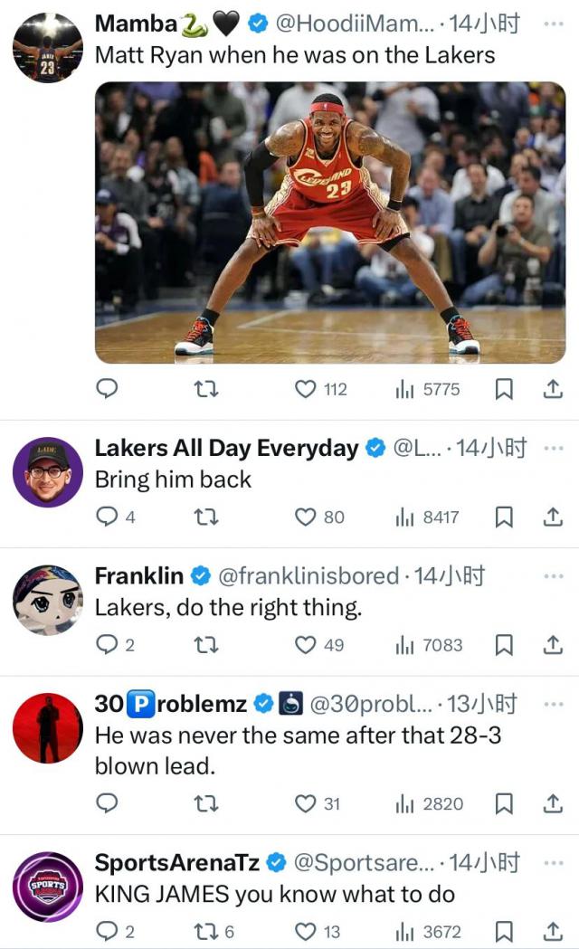Screen dimensions: 579x949
Task: Open Lakers All Day Everyday profile name
Action: [x=226, y=448]
